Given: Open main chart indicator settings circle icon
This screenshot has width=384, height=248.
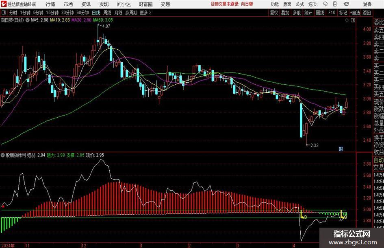Looking at the screenshot, I should [x=28, y=20].
